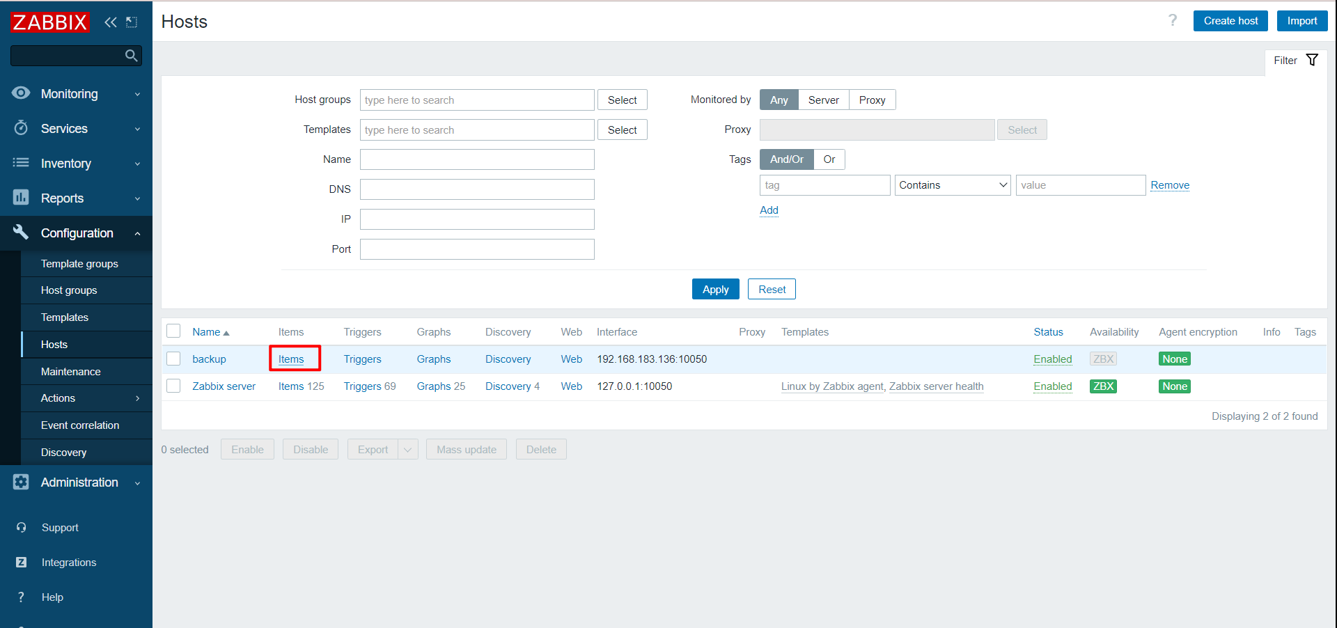The width and height of the screenshot is (1337, 628).
Task: Click the Help question mark icon in the sidebar
Action: coord(21,597)
